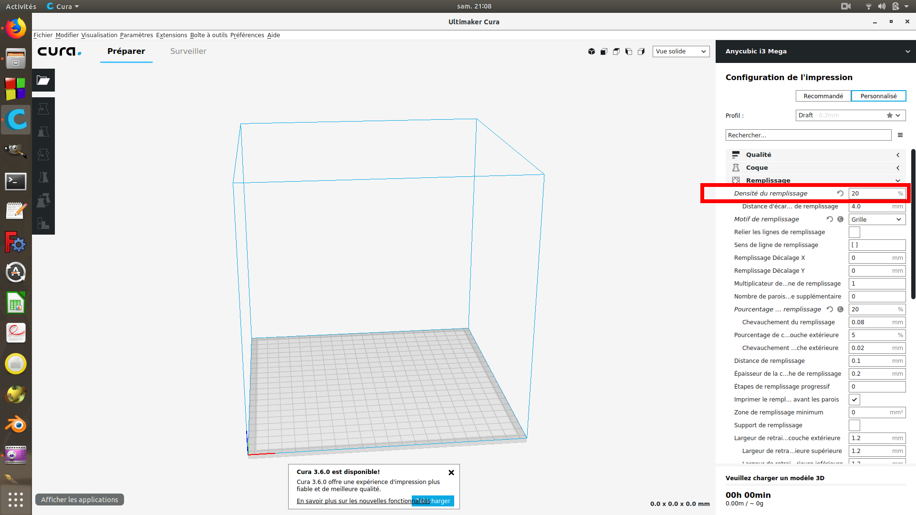Select the Scale tool in left toolbar
The image size is (916, 515).
pos(43,132)
